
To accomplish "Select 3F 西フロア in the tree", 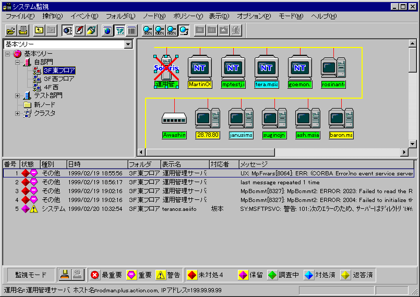I will click(x=59, y=79).
